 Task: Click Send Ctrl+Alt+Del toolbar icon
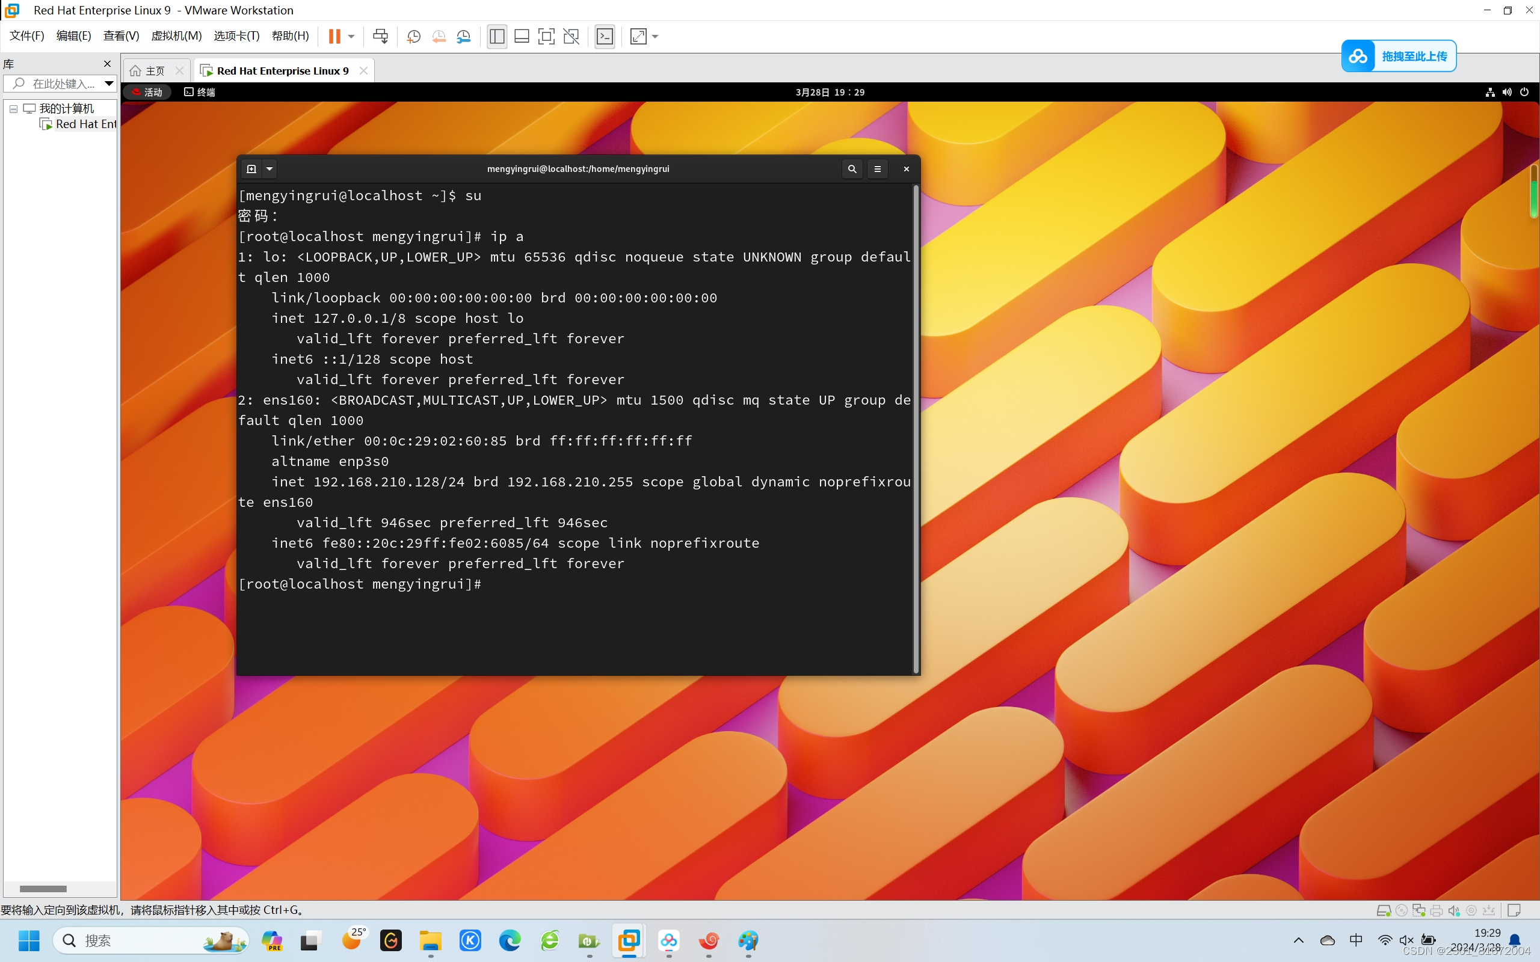coord(381,36)
